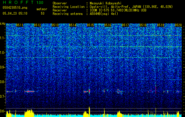Click the kHz axis unit label
The image size is (185, 117).
3,24
